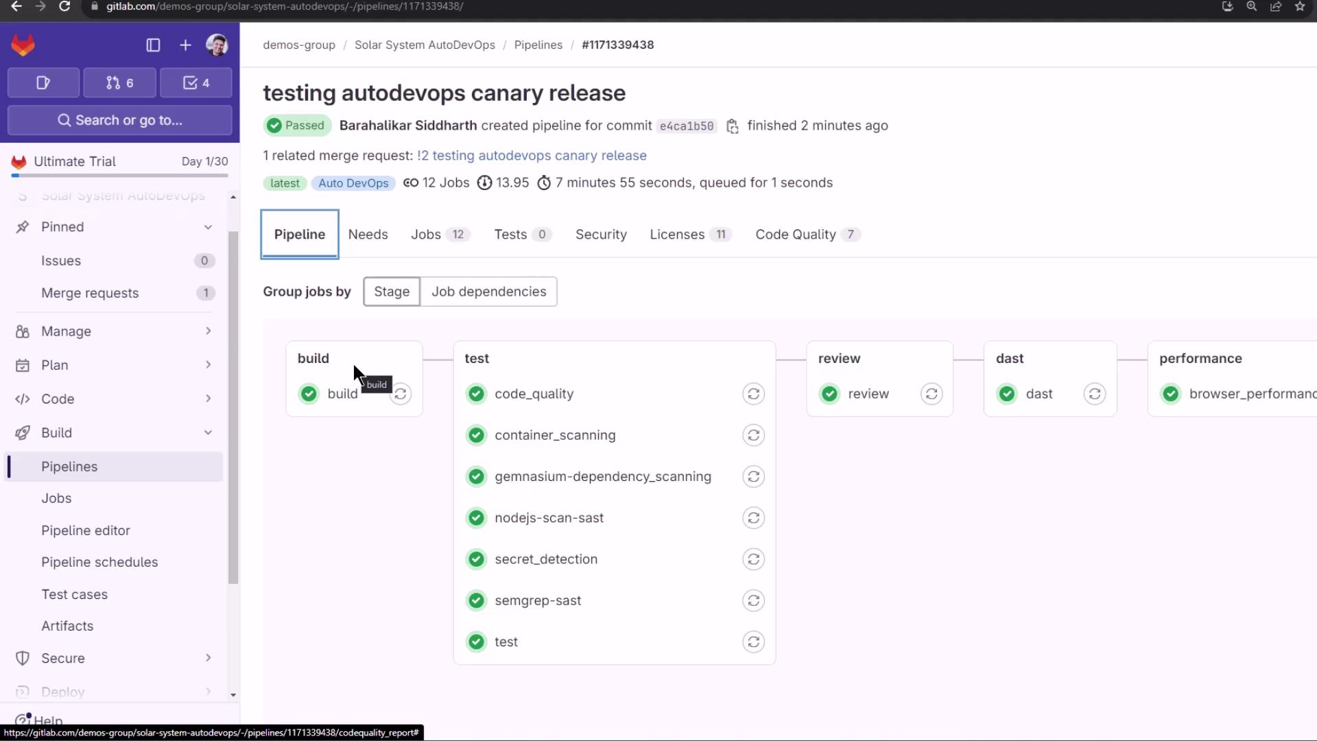Screen dimensions: 1317x741
Task: Copy commit SHA with clipboard icon
Action: [x=733, y=126]
